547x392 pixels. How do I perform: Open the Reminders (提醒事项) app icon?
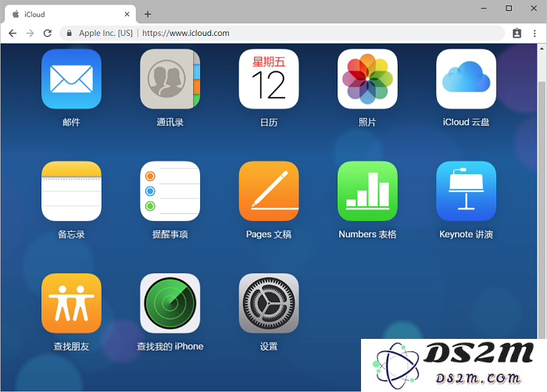point(170,191)
